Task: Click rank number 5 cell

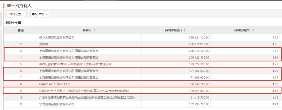Action: [x=21, y=64]
